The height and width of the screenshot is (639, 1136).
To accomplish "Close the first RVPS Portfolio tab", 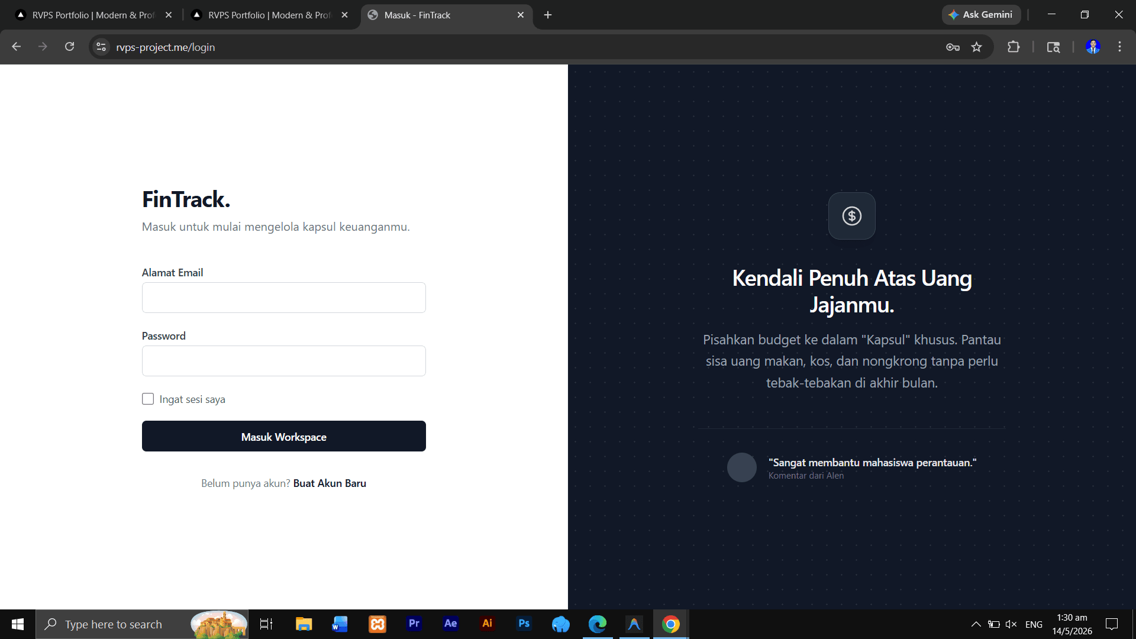I will (x=169, y=15).
